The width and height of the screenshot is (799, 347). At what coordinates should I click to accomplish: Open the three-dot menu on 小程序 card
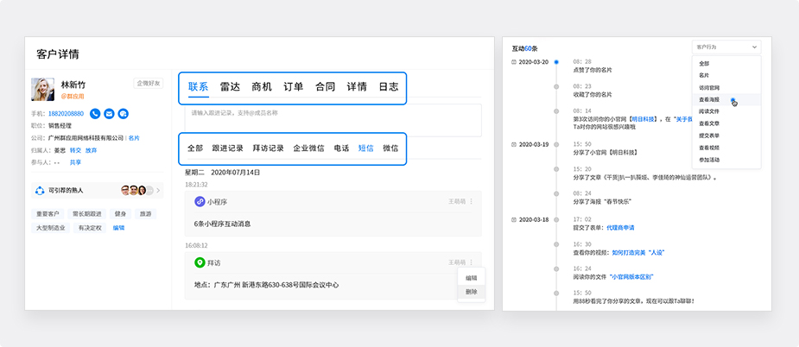[x=472, y=201]
